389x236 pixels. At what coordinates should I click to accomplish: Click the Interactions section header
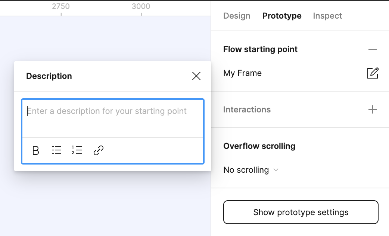coord(247,109)
